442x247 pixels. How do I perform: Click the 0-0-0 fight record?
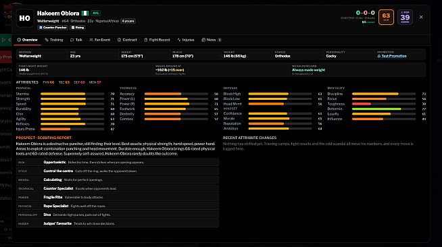[x=366, y=13]
